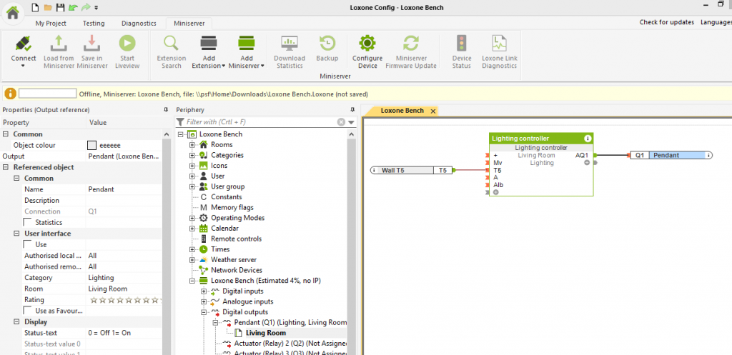Image resolution: width=732 pixels, height=355 pixels.
Task: Open Configure Device
Action: coord(367,51)
